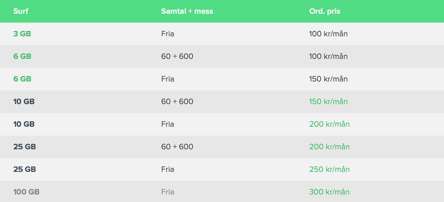
Task: Click Fria in the 3 GB row
Action: (168, 34)
